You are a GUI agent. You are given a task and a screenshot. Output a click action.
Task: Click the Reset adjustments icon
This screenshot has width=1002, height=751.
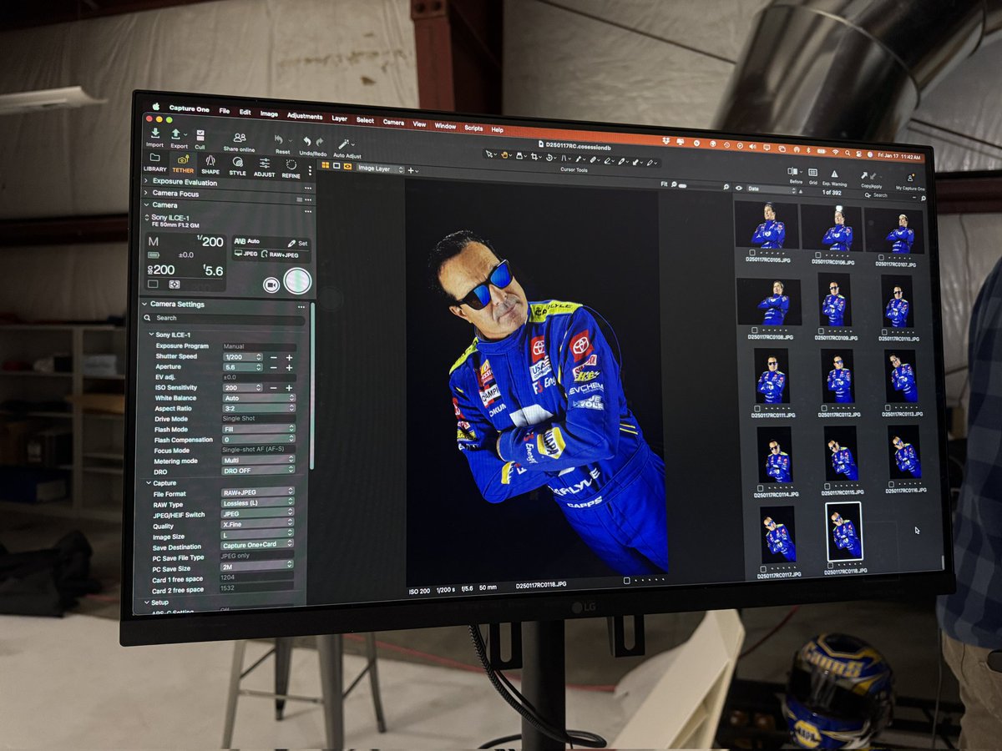[x=279, y=139]
